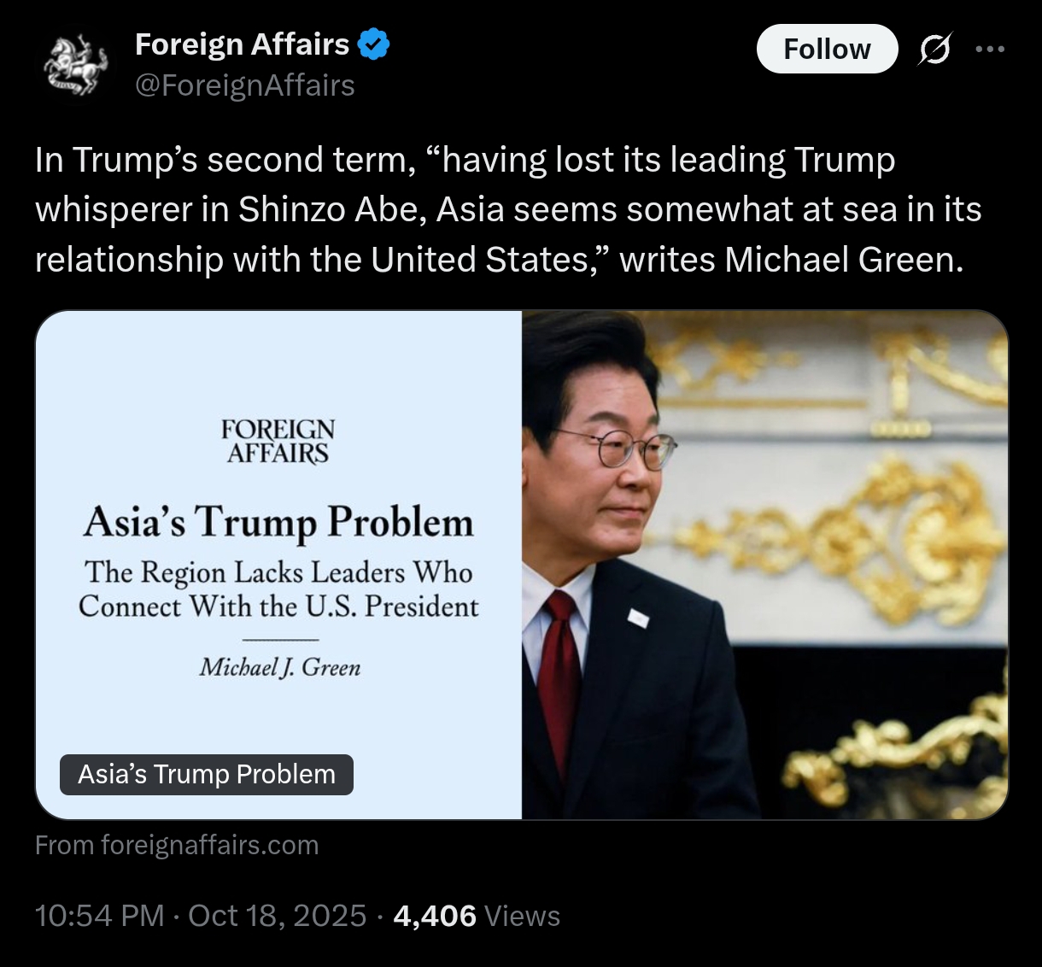Click the blue verified badge

click(373, 44)
